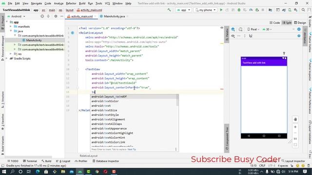Click the Next Tip link in popup
Image resolution: width=312 pixels, height=175 pixels.
tap(132, 149)
